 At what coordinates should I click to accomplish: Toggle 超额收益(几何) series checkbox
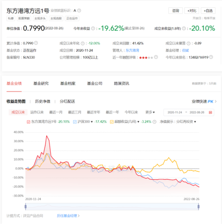point(112,122)
